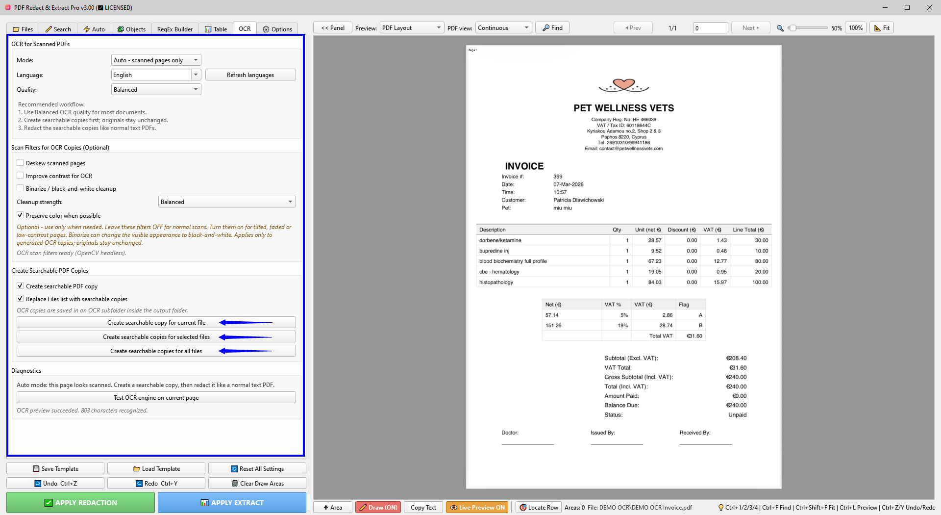Create searchable copies for all files
The width and height of the screenshot is (941, 515).
click(156, 351)
